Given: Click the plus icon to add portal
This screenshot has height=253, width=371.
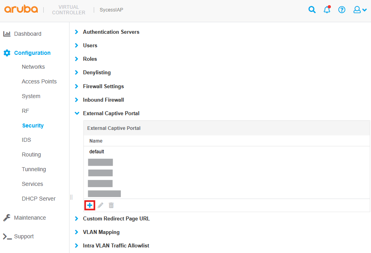Looking at the screenshot, I should pyautogui.click(x=90, y=205).
